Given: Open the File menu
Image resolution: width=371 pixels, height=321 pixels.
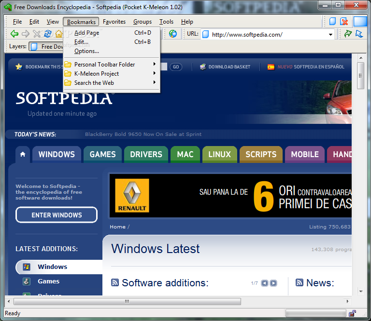Looking at the screenshot, I should click(17, 22).
